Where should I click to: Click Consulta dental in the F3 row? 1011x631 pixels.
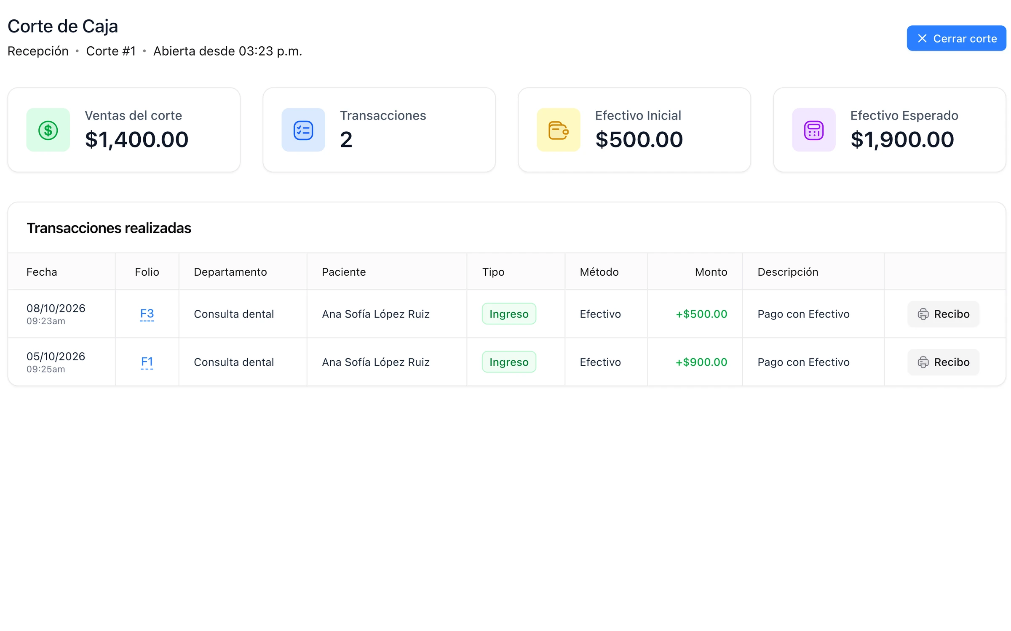coord(234,314)
